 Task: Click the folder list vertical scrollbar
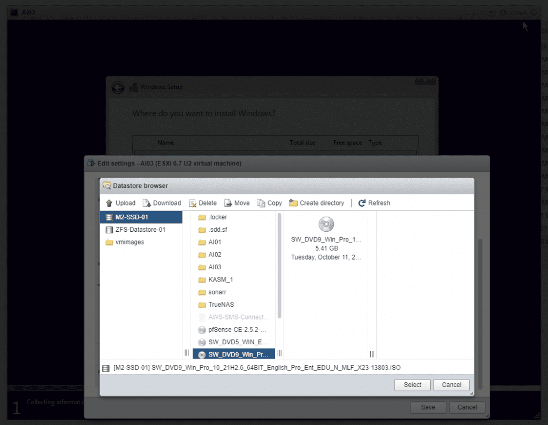click(x=279, y=265)
